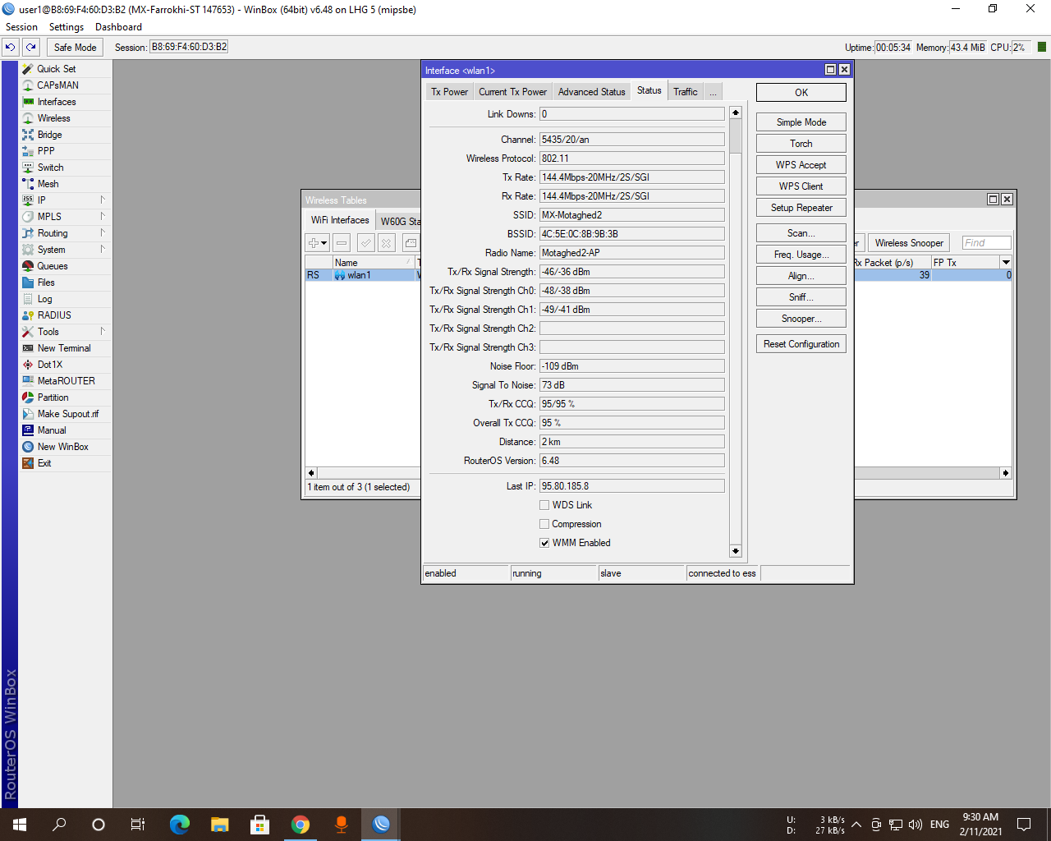1051x841 pixels.
Task: Click Reset Configuration button
Action: [x=801, y=344]
